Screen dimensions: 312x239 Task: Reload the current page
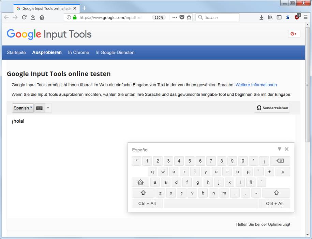(24, 17)
